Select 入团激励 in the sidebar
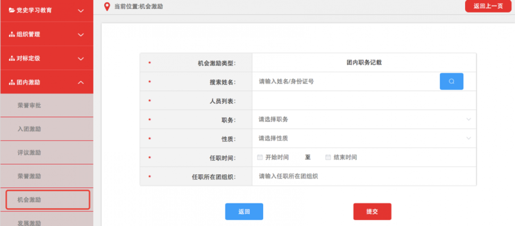This screenshot has width=515, height=226. (29, 129)
